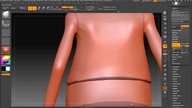The width and height of the screenshot is (192, 108).
Task: Toggle the Smt option beside Divide
Action: (x=185, y=26)
